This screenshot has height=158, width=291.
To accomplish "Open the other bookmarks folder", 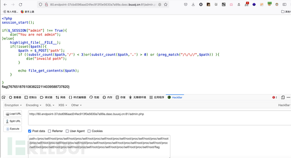I will click(286, 12).
